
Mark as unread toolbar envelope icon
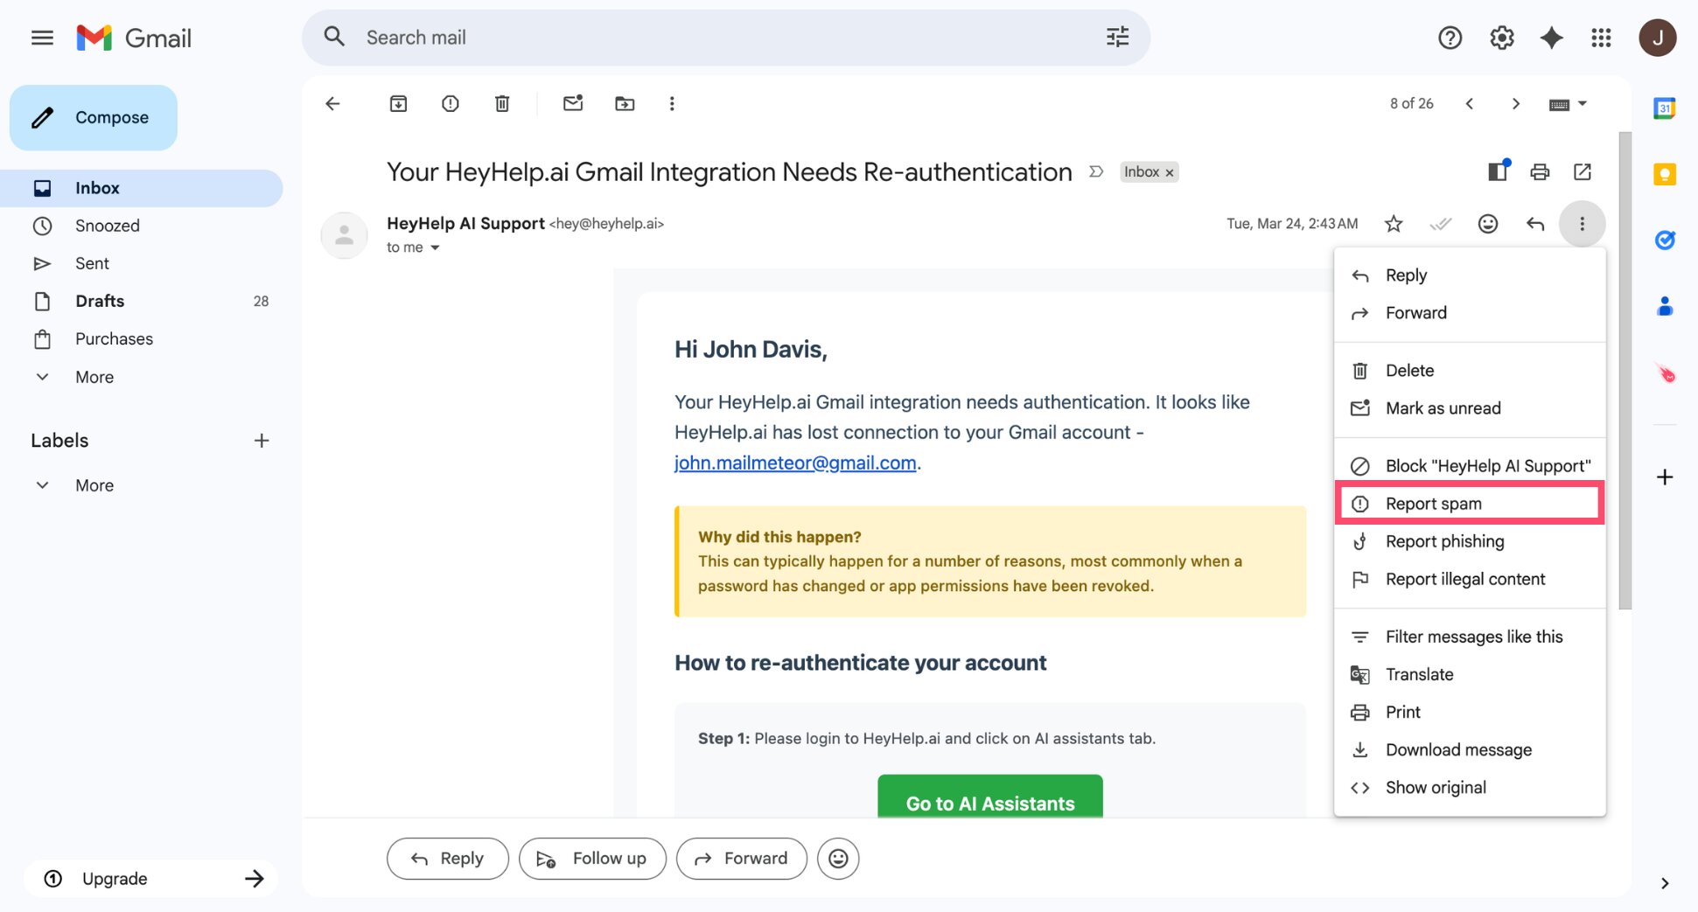pyautogui.click(x=573, y=104)
